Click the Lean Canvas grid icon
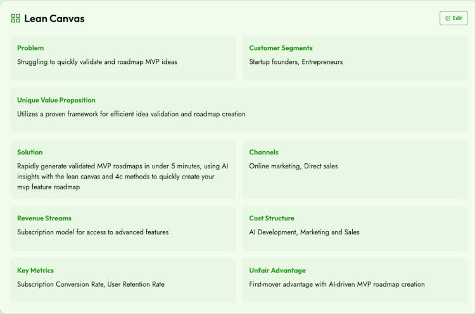 (15, 18)
